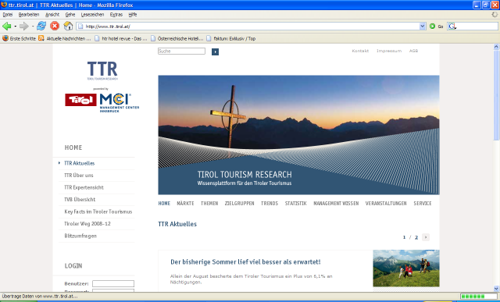Screen dimensions: 500x302
Task: Open the Extras menu
Action: (x=116, y=15)
